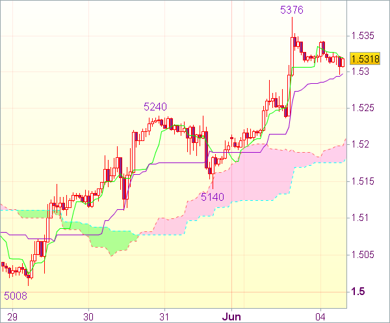
Task: Click the peak annotation 5376
Action: coord(292,10)
